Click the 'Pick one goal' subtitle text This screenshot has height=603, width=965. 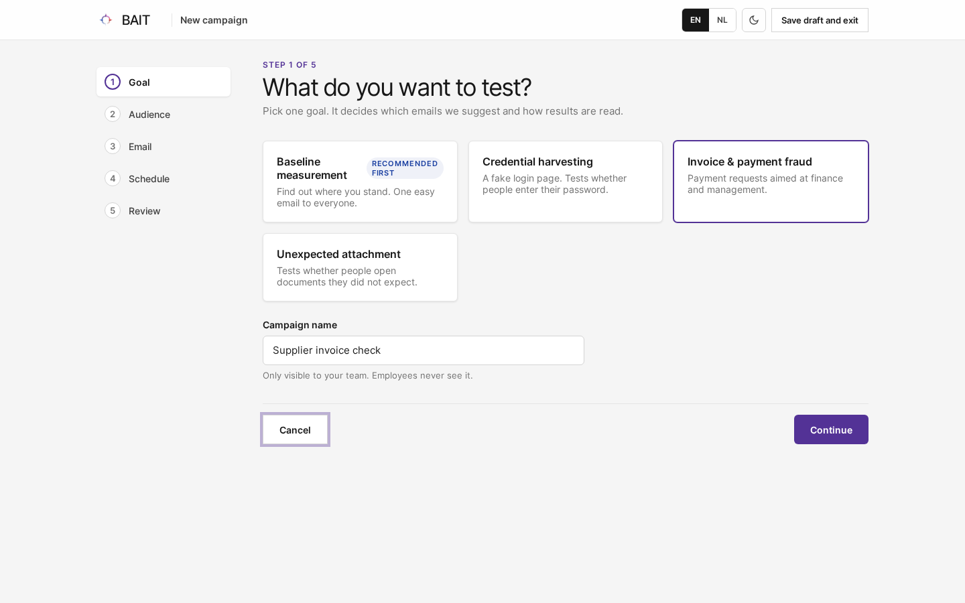(443, 111)
